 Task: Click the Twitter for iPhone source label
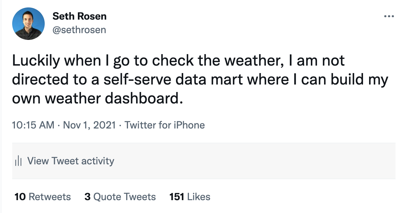(165, 125)
